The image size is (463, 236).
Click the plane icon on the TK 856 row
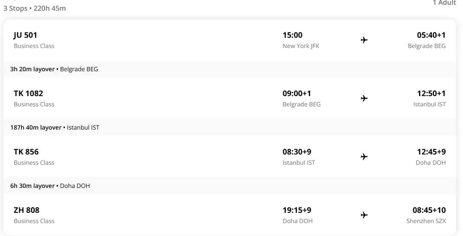[364, 157]
